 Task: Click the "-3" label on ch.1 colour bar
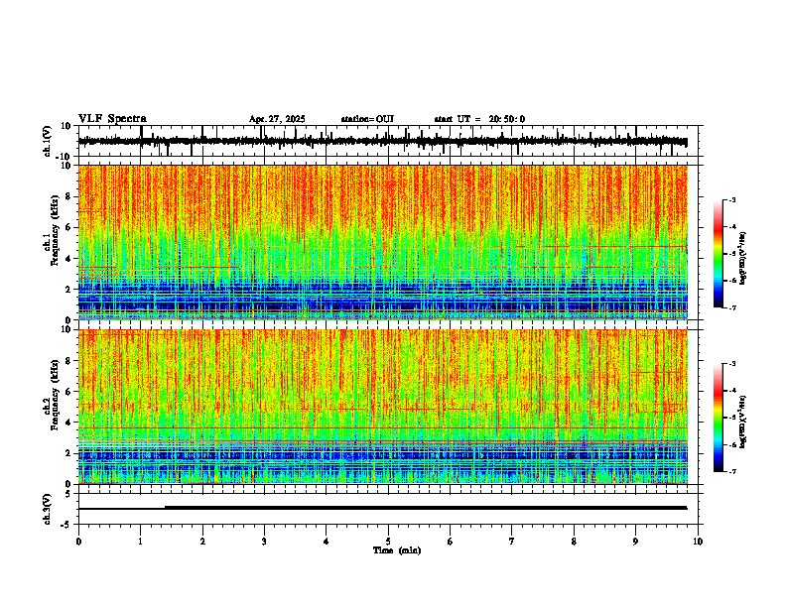pyautogui.click(x=731, y=199)
